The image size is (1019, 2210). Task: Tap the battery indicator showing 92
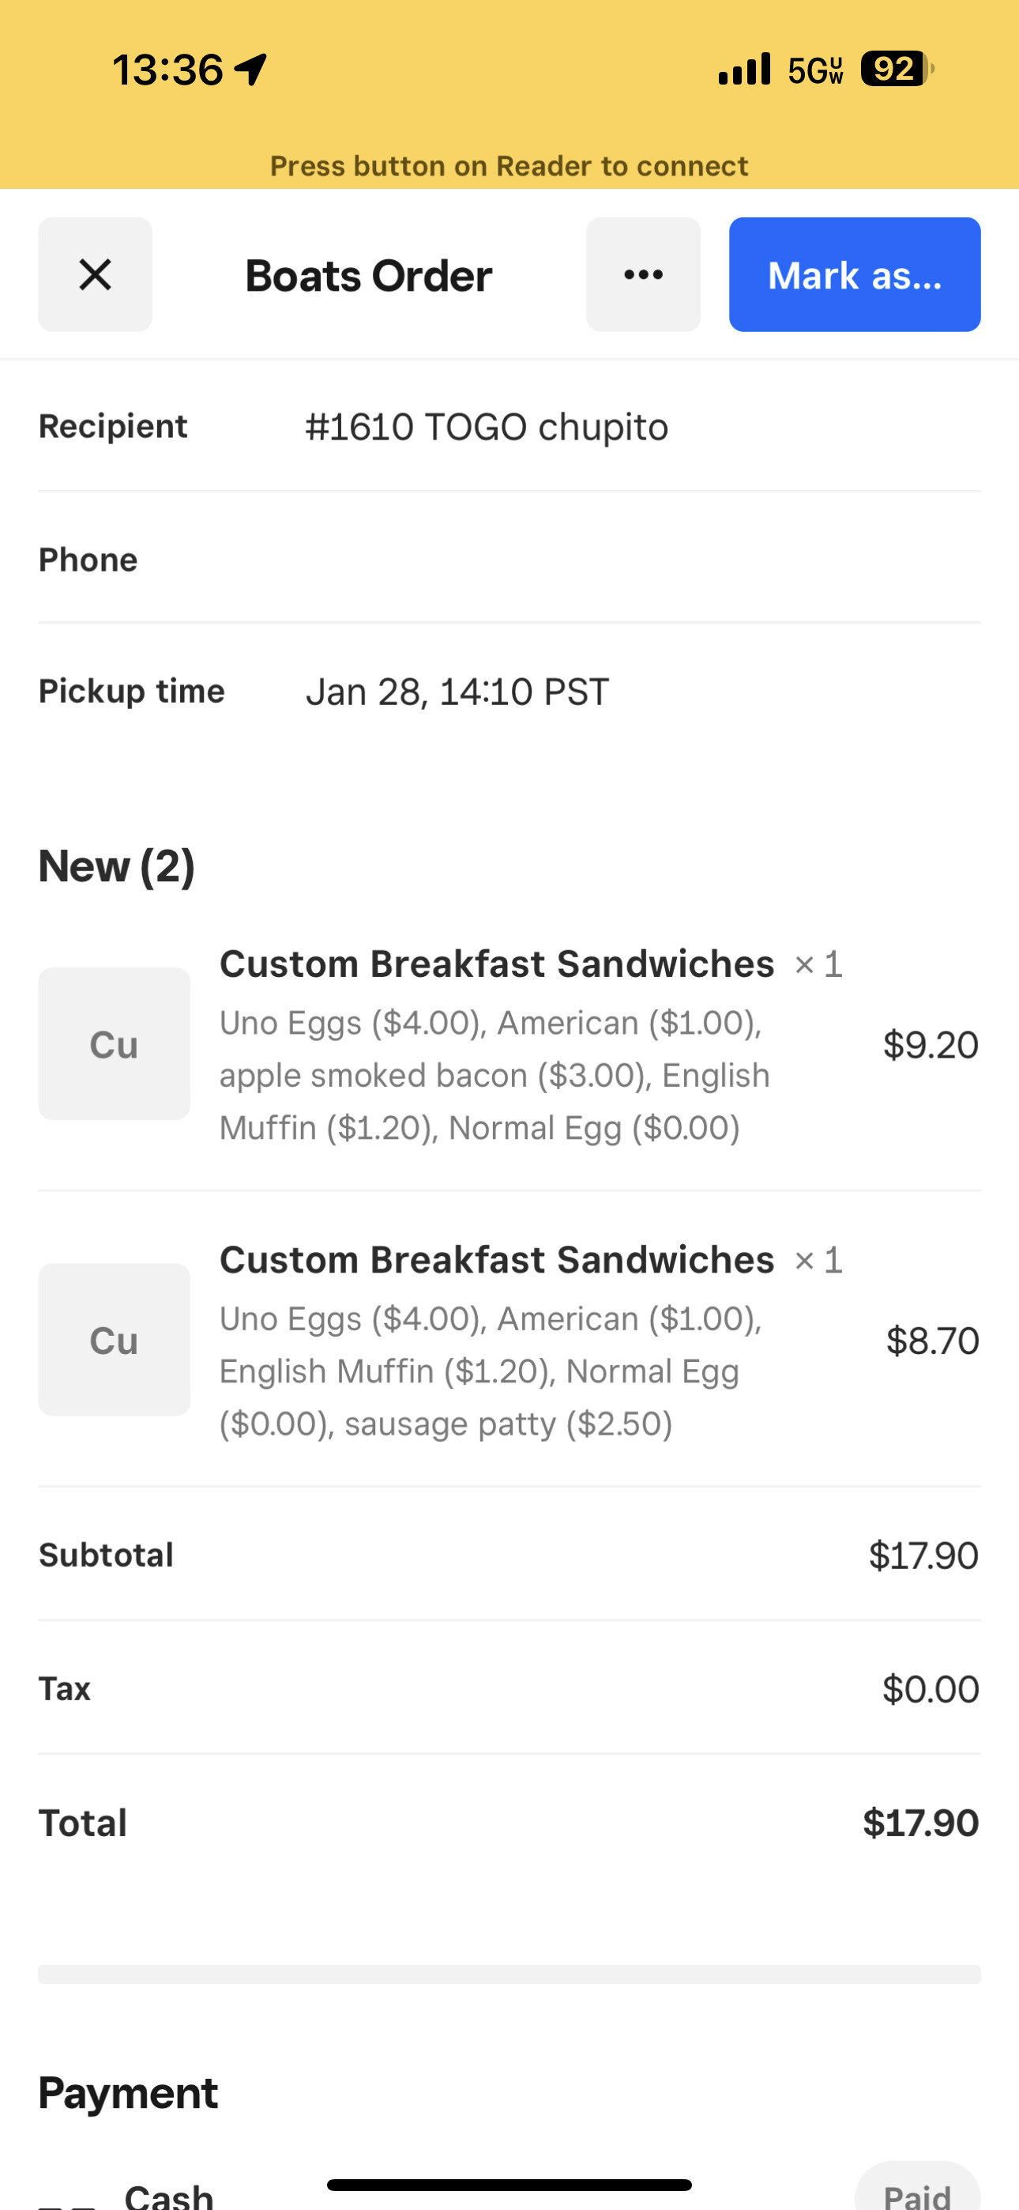(897, 69)
